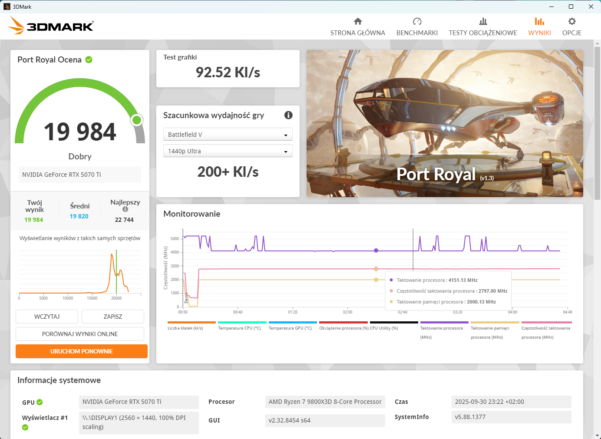Open the Battlefield V game dropdown

coord(228,135)
